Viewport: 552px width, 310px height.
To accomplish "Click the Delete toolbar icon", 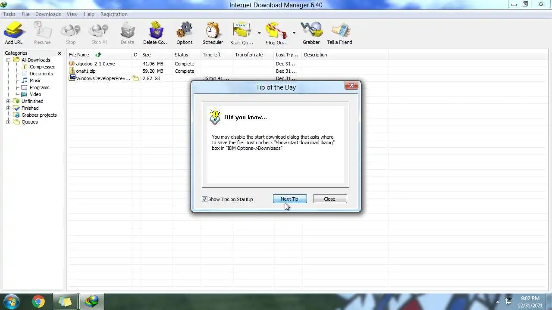I will (127, 33).
